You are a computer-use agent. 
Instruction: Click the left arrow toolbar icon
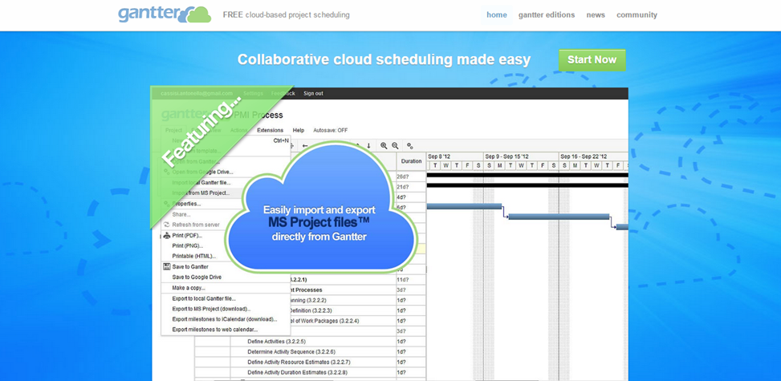click(x=305, y=146)
